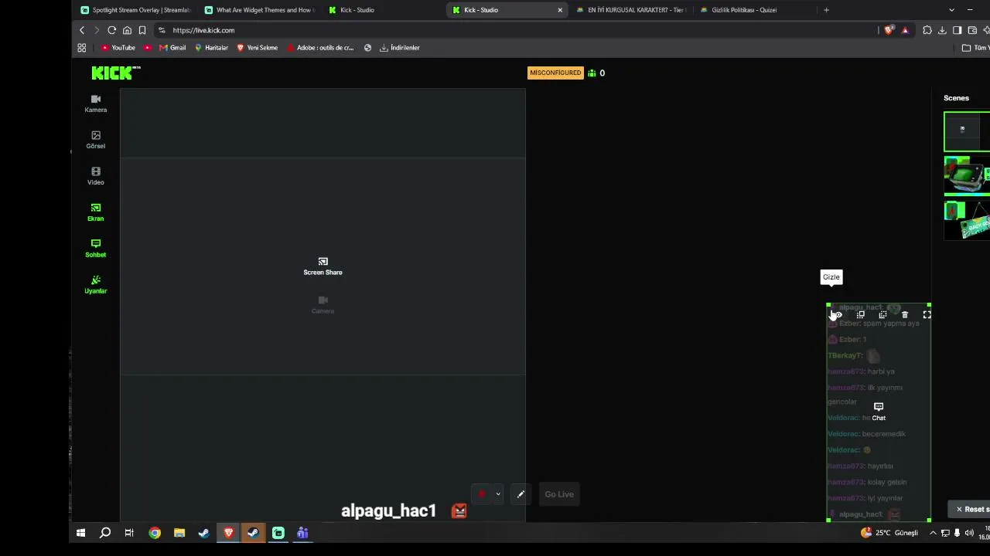Open the Sohbet chat source
Screen dimensions: 990x556
[x=96, y=249]
